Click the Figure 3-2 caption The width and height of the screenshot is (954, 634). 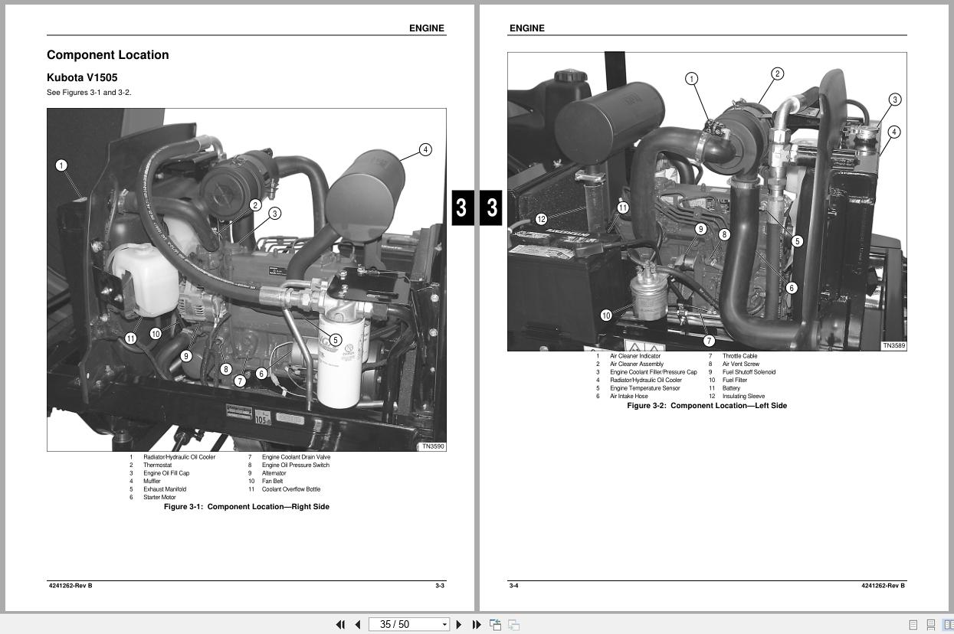tap(707, 406)
